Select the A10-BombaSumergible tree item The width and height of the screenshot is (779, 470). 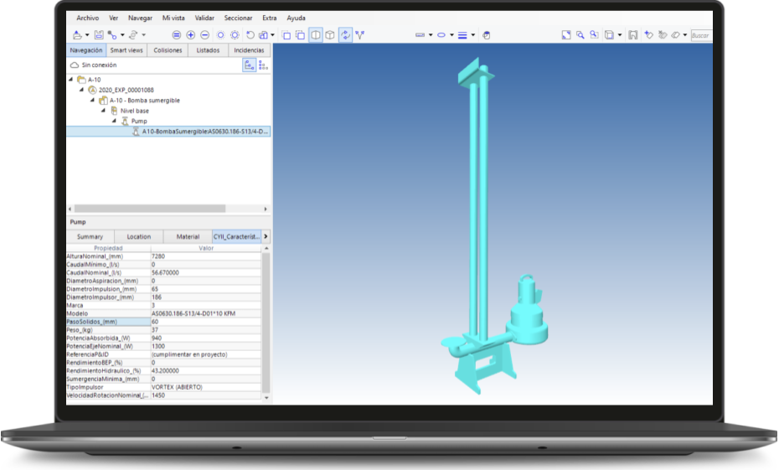(205, 132)
